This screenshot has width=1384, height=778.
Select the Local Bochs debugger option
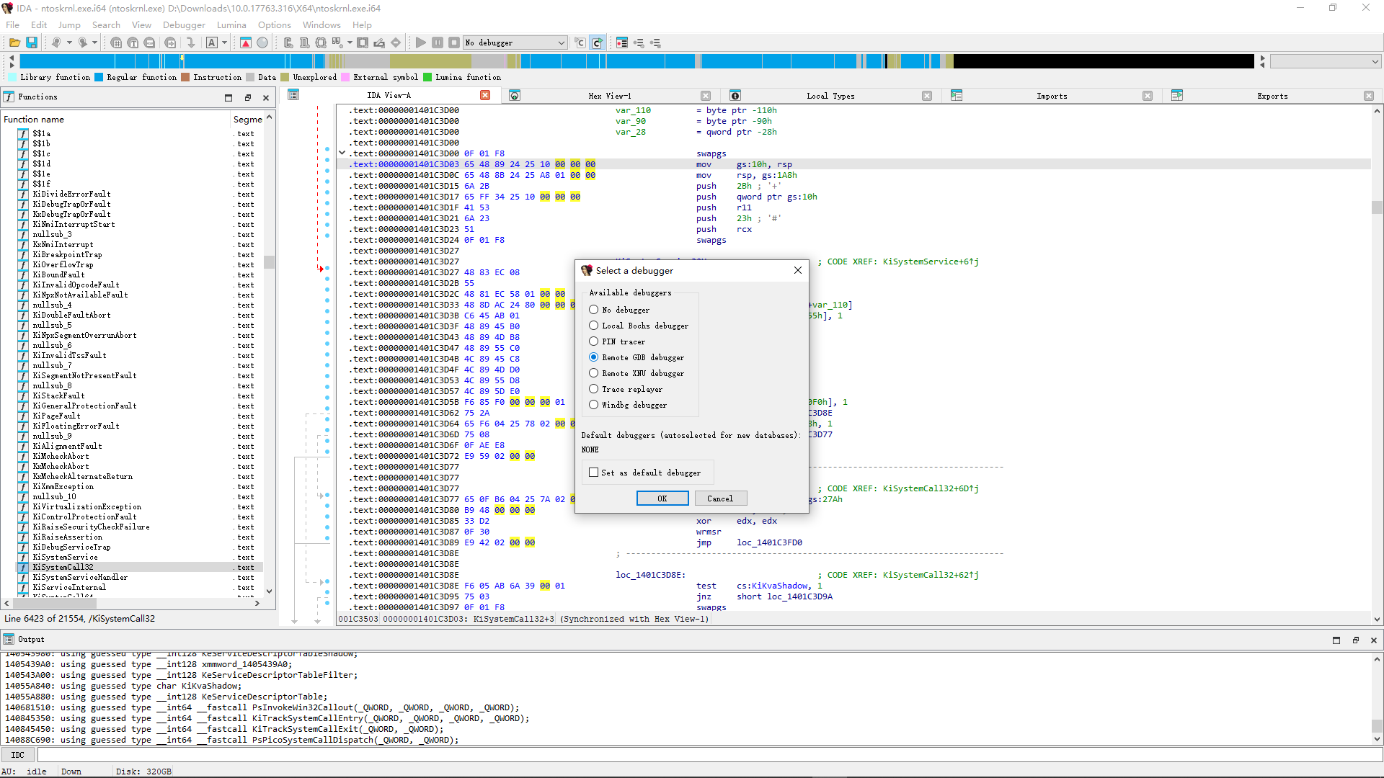click(594, 326)
